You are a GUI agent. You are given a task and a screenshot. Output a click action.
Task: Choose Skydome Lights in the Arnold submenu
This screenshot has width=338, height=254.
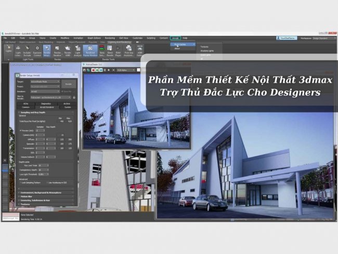pos(207,51)
